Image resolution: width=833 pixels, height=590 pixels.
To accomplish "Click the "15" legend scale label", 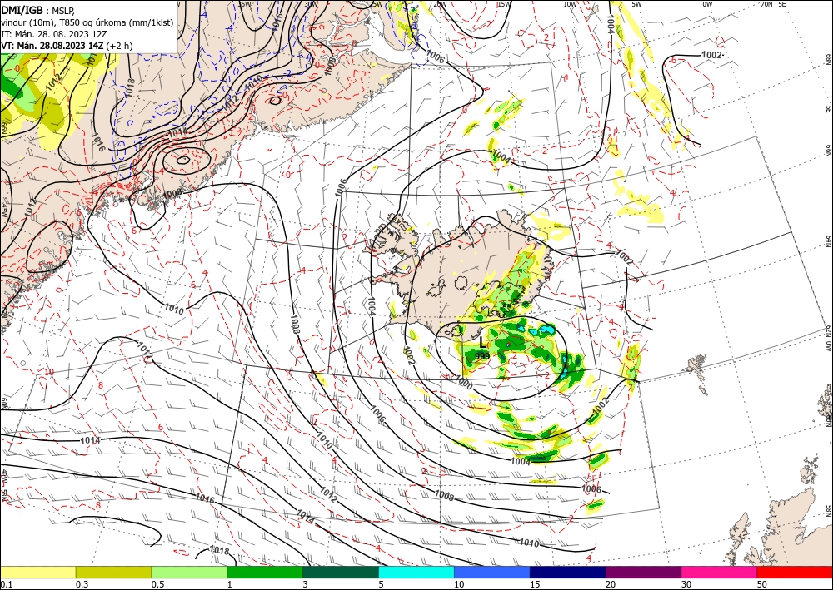I will point(535,584).
